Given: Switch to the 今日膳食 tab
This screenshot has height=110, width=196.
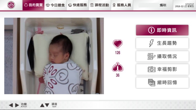Looking at the screenshot, I should [x=55, y=5].
